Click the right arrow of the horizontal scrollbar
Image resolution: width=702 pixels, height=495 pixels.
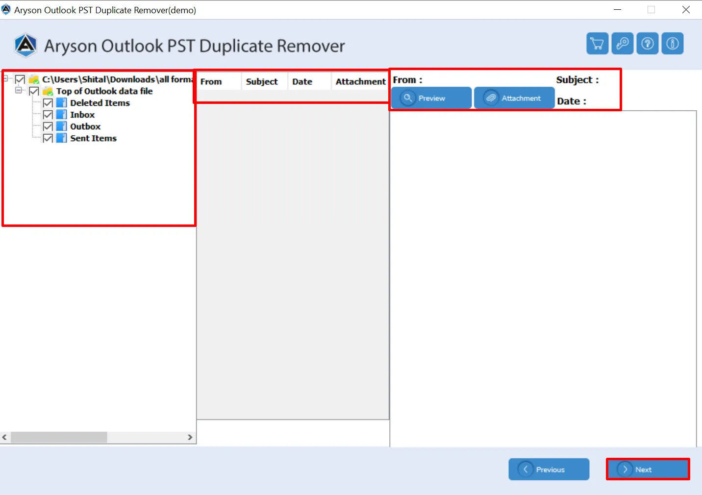[x=191, y=437]
